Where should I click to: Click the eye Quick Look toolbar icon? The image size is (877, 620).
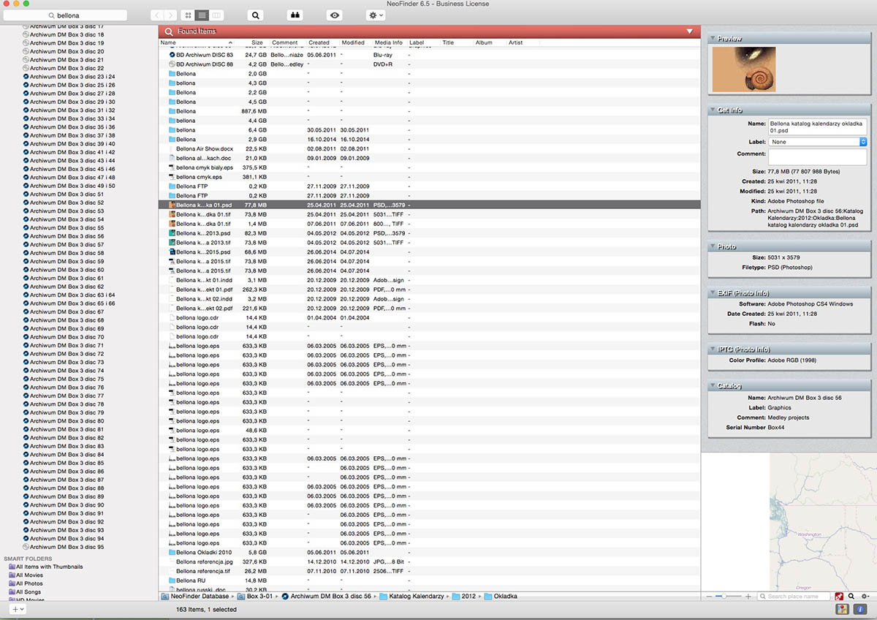tap(335, 15)
